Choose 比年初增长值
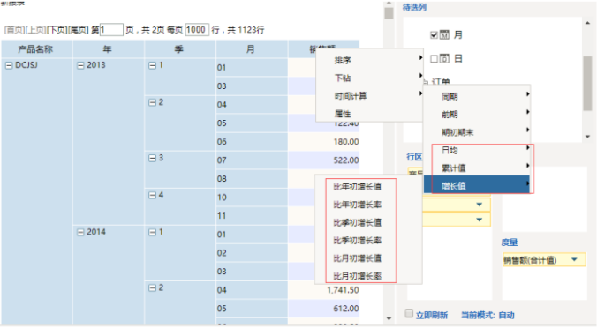Image resolution: width=597 pixels, height=328 pixels. tap(357, 187)
